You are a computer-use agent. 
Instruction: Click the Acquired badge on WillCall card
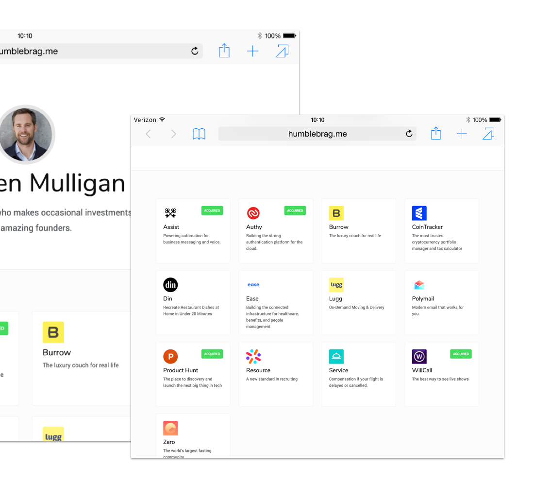pos(461,354)
